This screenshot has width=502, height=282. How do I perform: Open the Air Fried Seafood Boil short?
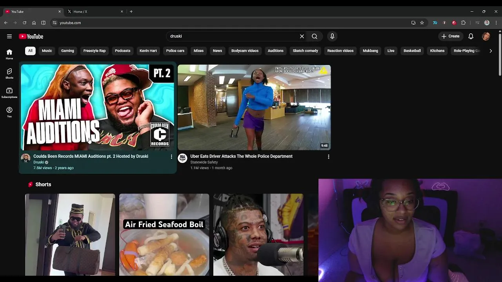[x=164, y=235]
